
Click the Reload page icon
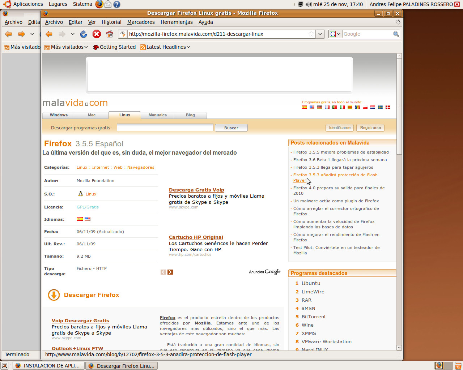click(x=84, y=34)
